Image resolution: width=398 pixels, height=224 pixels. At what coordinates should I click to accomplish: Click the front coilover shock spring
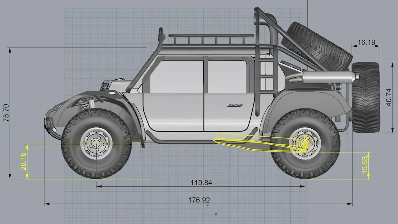[85, 104]
